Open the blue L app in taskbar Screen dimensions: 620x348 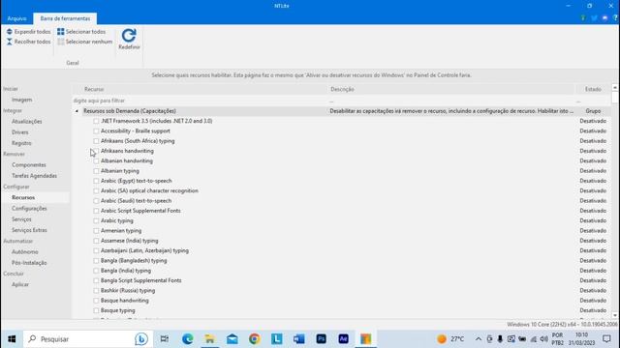(277, 339)
